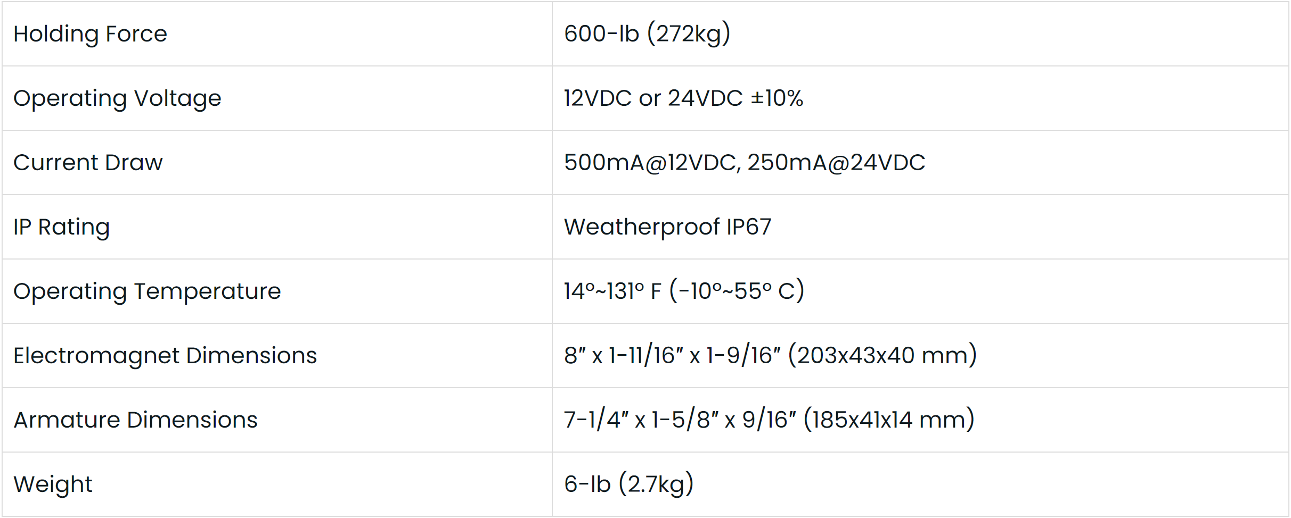The width and height of the screenshot is (1291, 518).
Task: Select the "Weatherproof IP67" value
Action: click(667, 227)
